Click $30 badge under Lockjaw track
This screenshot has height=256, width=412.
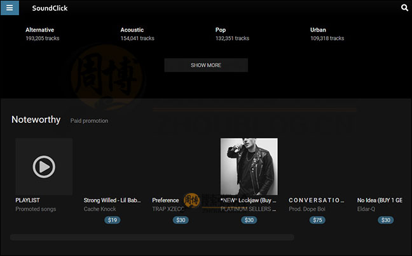pyautogui.click(x=249, y=220)
